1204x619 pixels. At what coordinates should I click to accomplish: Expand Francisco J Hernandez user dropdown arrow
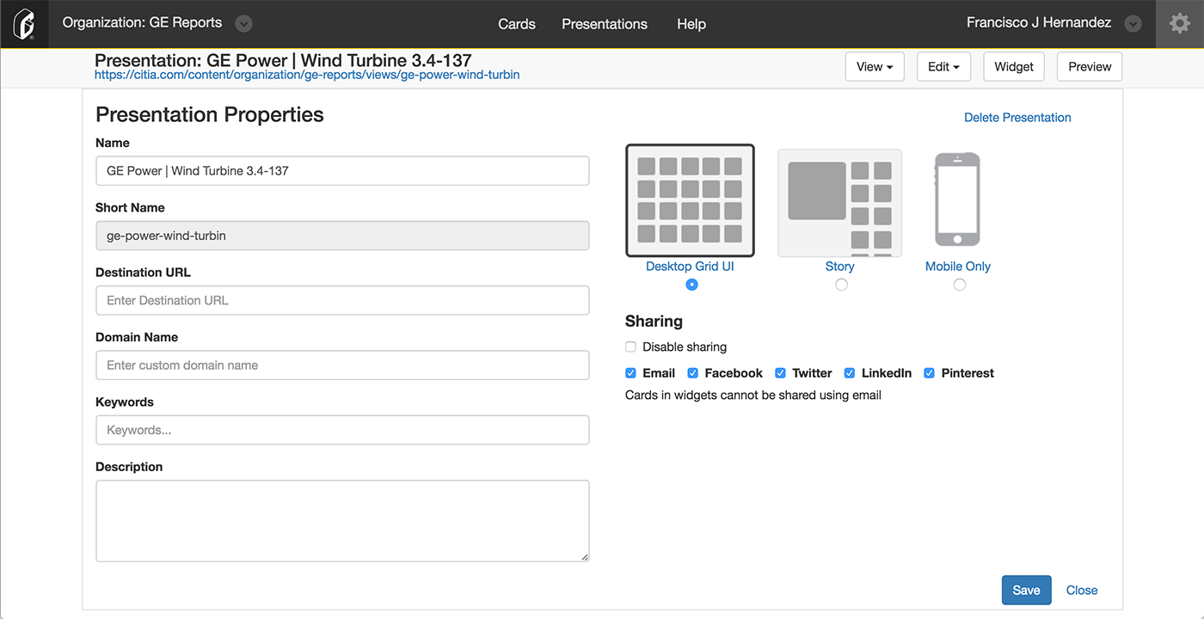point(1133,24)
